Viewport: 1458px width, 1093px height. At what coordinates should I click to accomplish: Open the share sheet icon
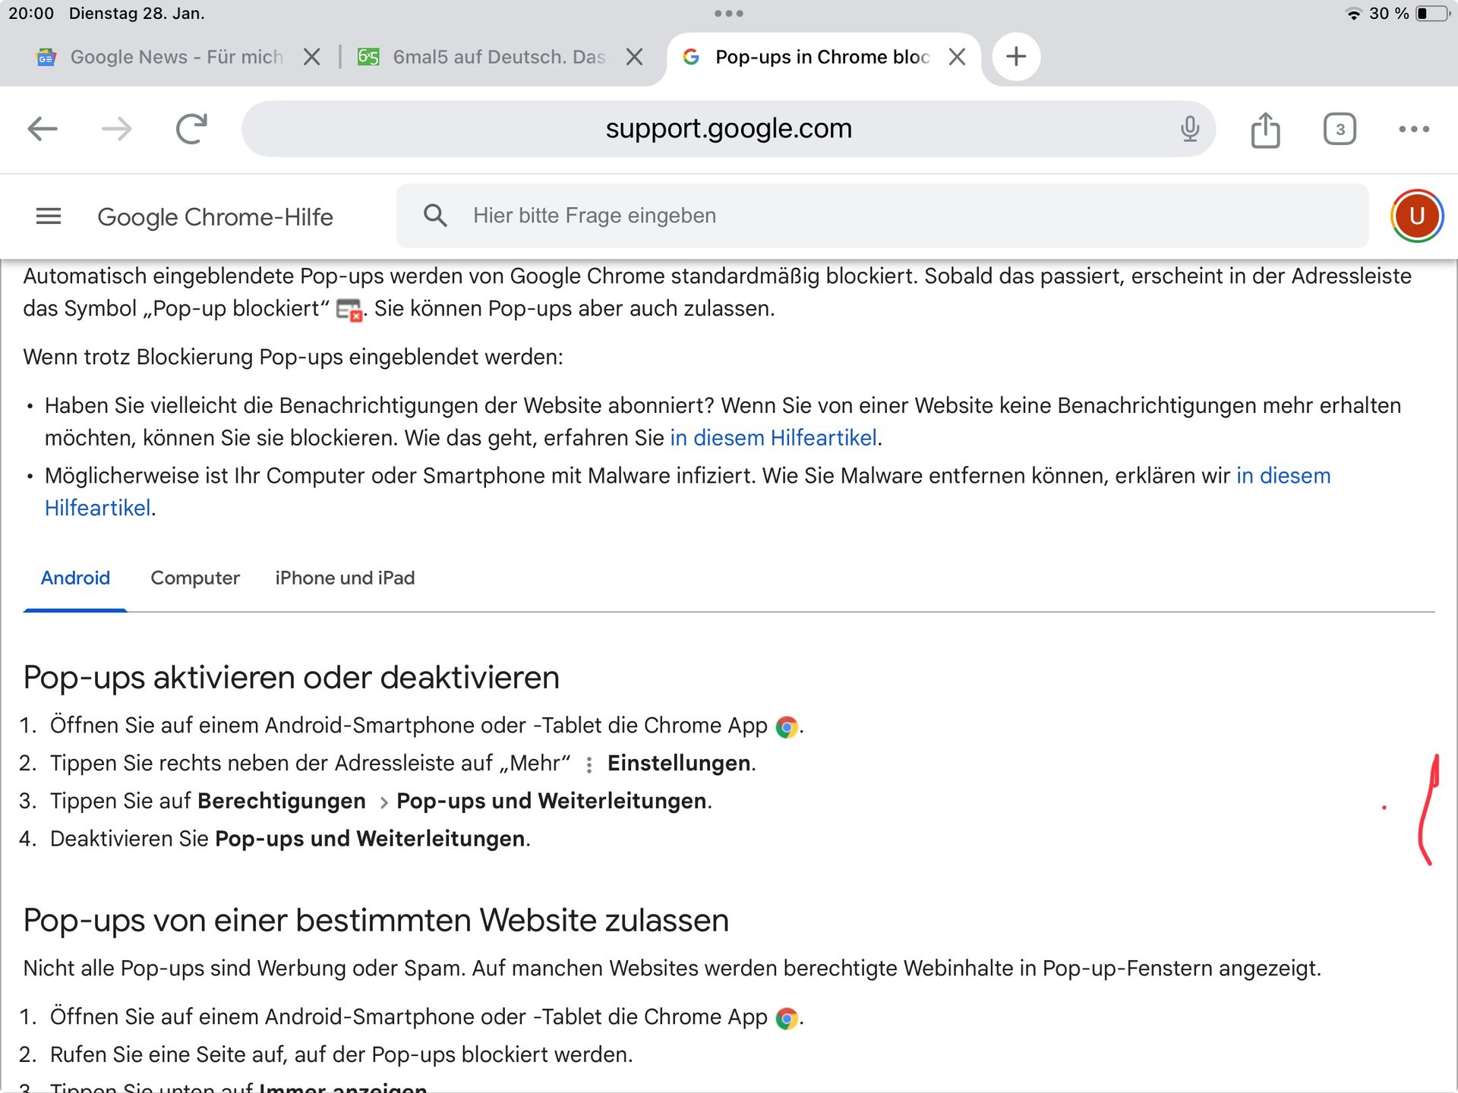[x=1265, y=129]
